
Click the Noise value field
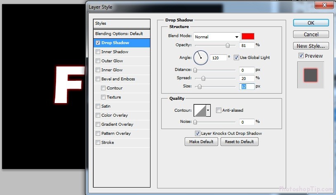coord(247,122)
